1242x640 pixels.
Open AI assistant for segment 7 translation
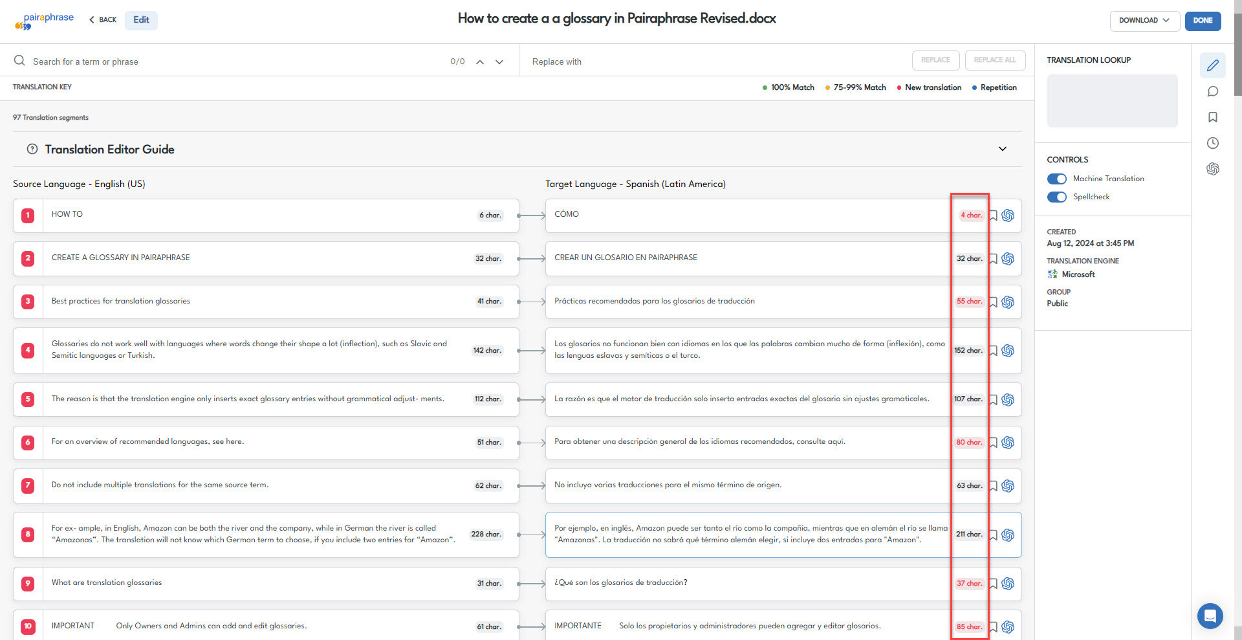pyautogui.click(x=1008, y=486)
